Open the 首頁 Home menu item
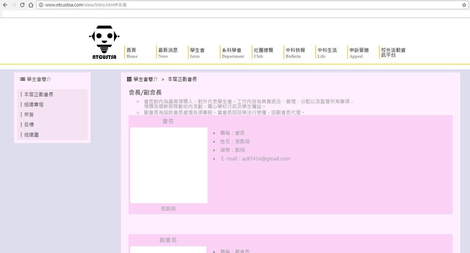Screen dimensions: 470x253 132,53
